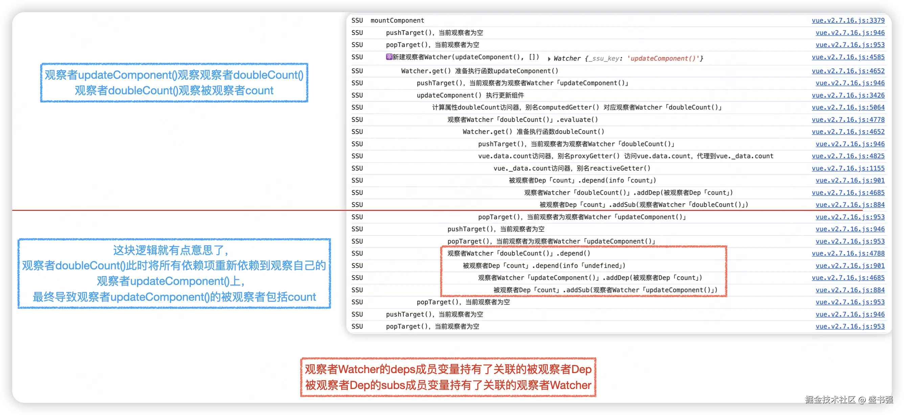This screenshot has width=904, height=415.
Task: Open the vue.v2.7.16.js:3379 source link
Action: (848, 20)
